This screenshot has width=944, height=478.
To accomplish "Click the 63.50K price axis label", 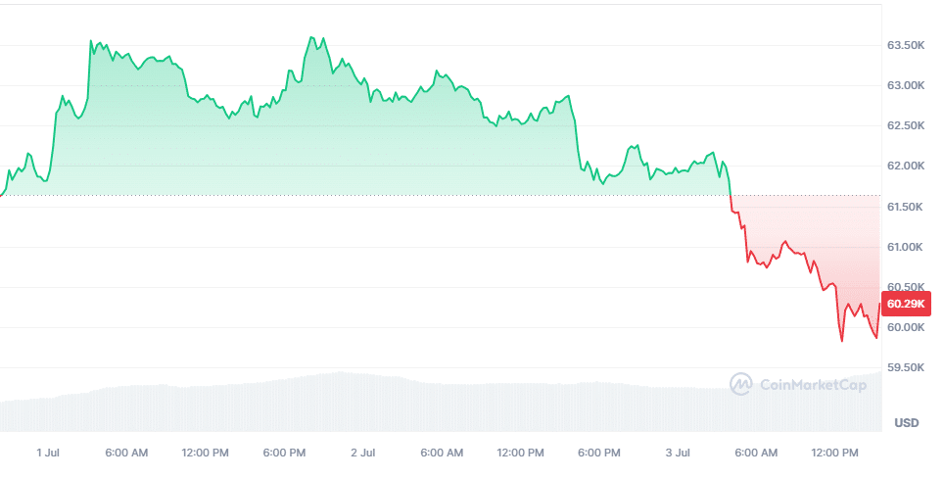I will [906, 45].
